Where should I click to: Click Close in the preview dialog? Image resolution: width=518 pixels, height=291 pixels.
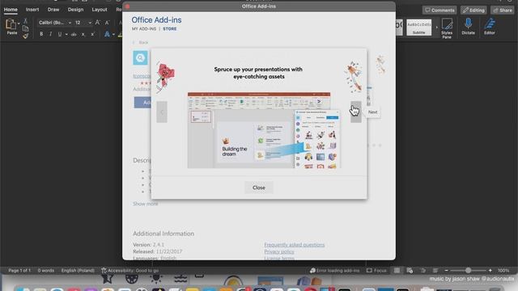pos(259,188)
